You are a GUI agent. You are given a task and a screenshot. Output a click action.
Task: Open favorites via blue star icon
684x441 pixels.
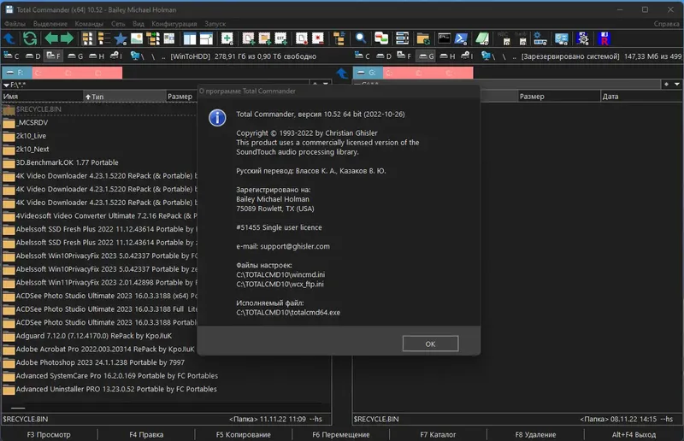coord(121,39)
